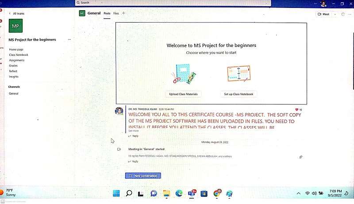The image size is (354, 204).
Task: Open the profile picture menu
Action: (323, 4)
